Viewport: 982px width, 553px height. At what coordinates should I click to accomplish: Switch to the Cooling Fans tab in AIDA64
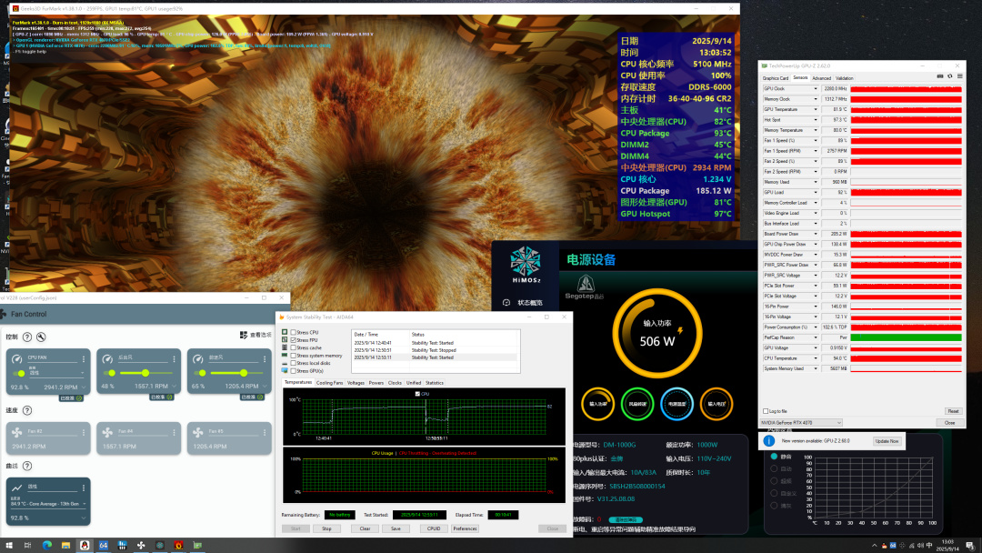(x=329, y=383)
